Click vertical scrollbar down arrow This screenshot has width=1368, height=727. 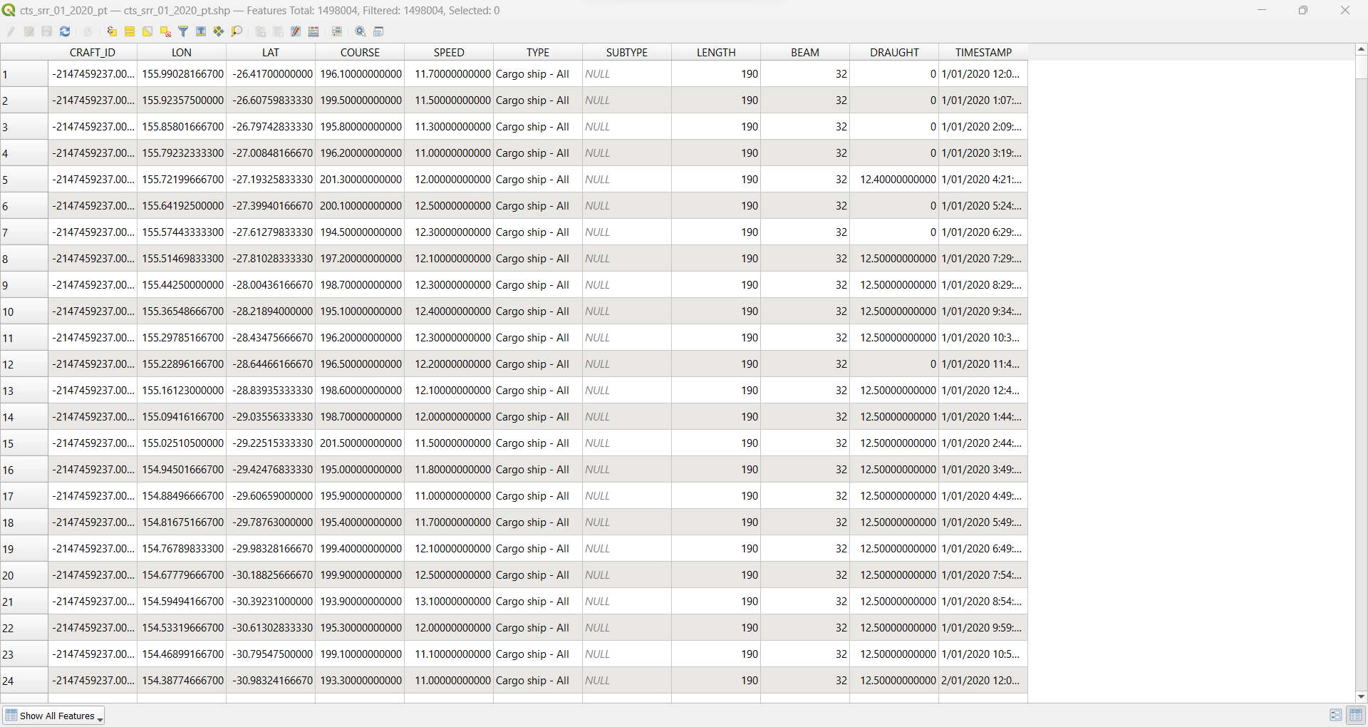click(1361, 696)
